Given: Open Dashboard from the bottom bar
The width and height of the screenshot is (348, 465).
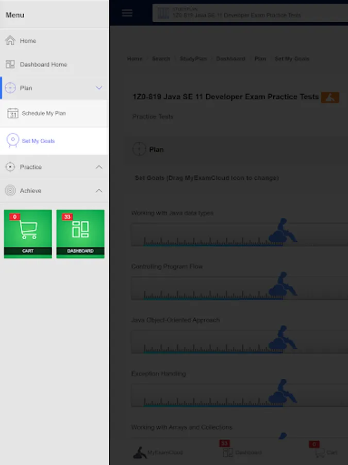Looking at the screenshot, I should (x=242, y=452).
